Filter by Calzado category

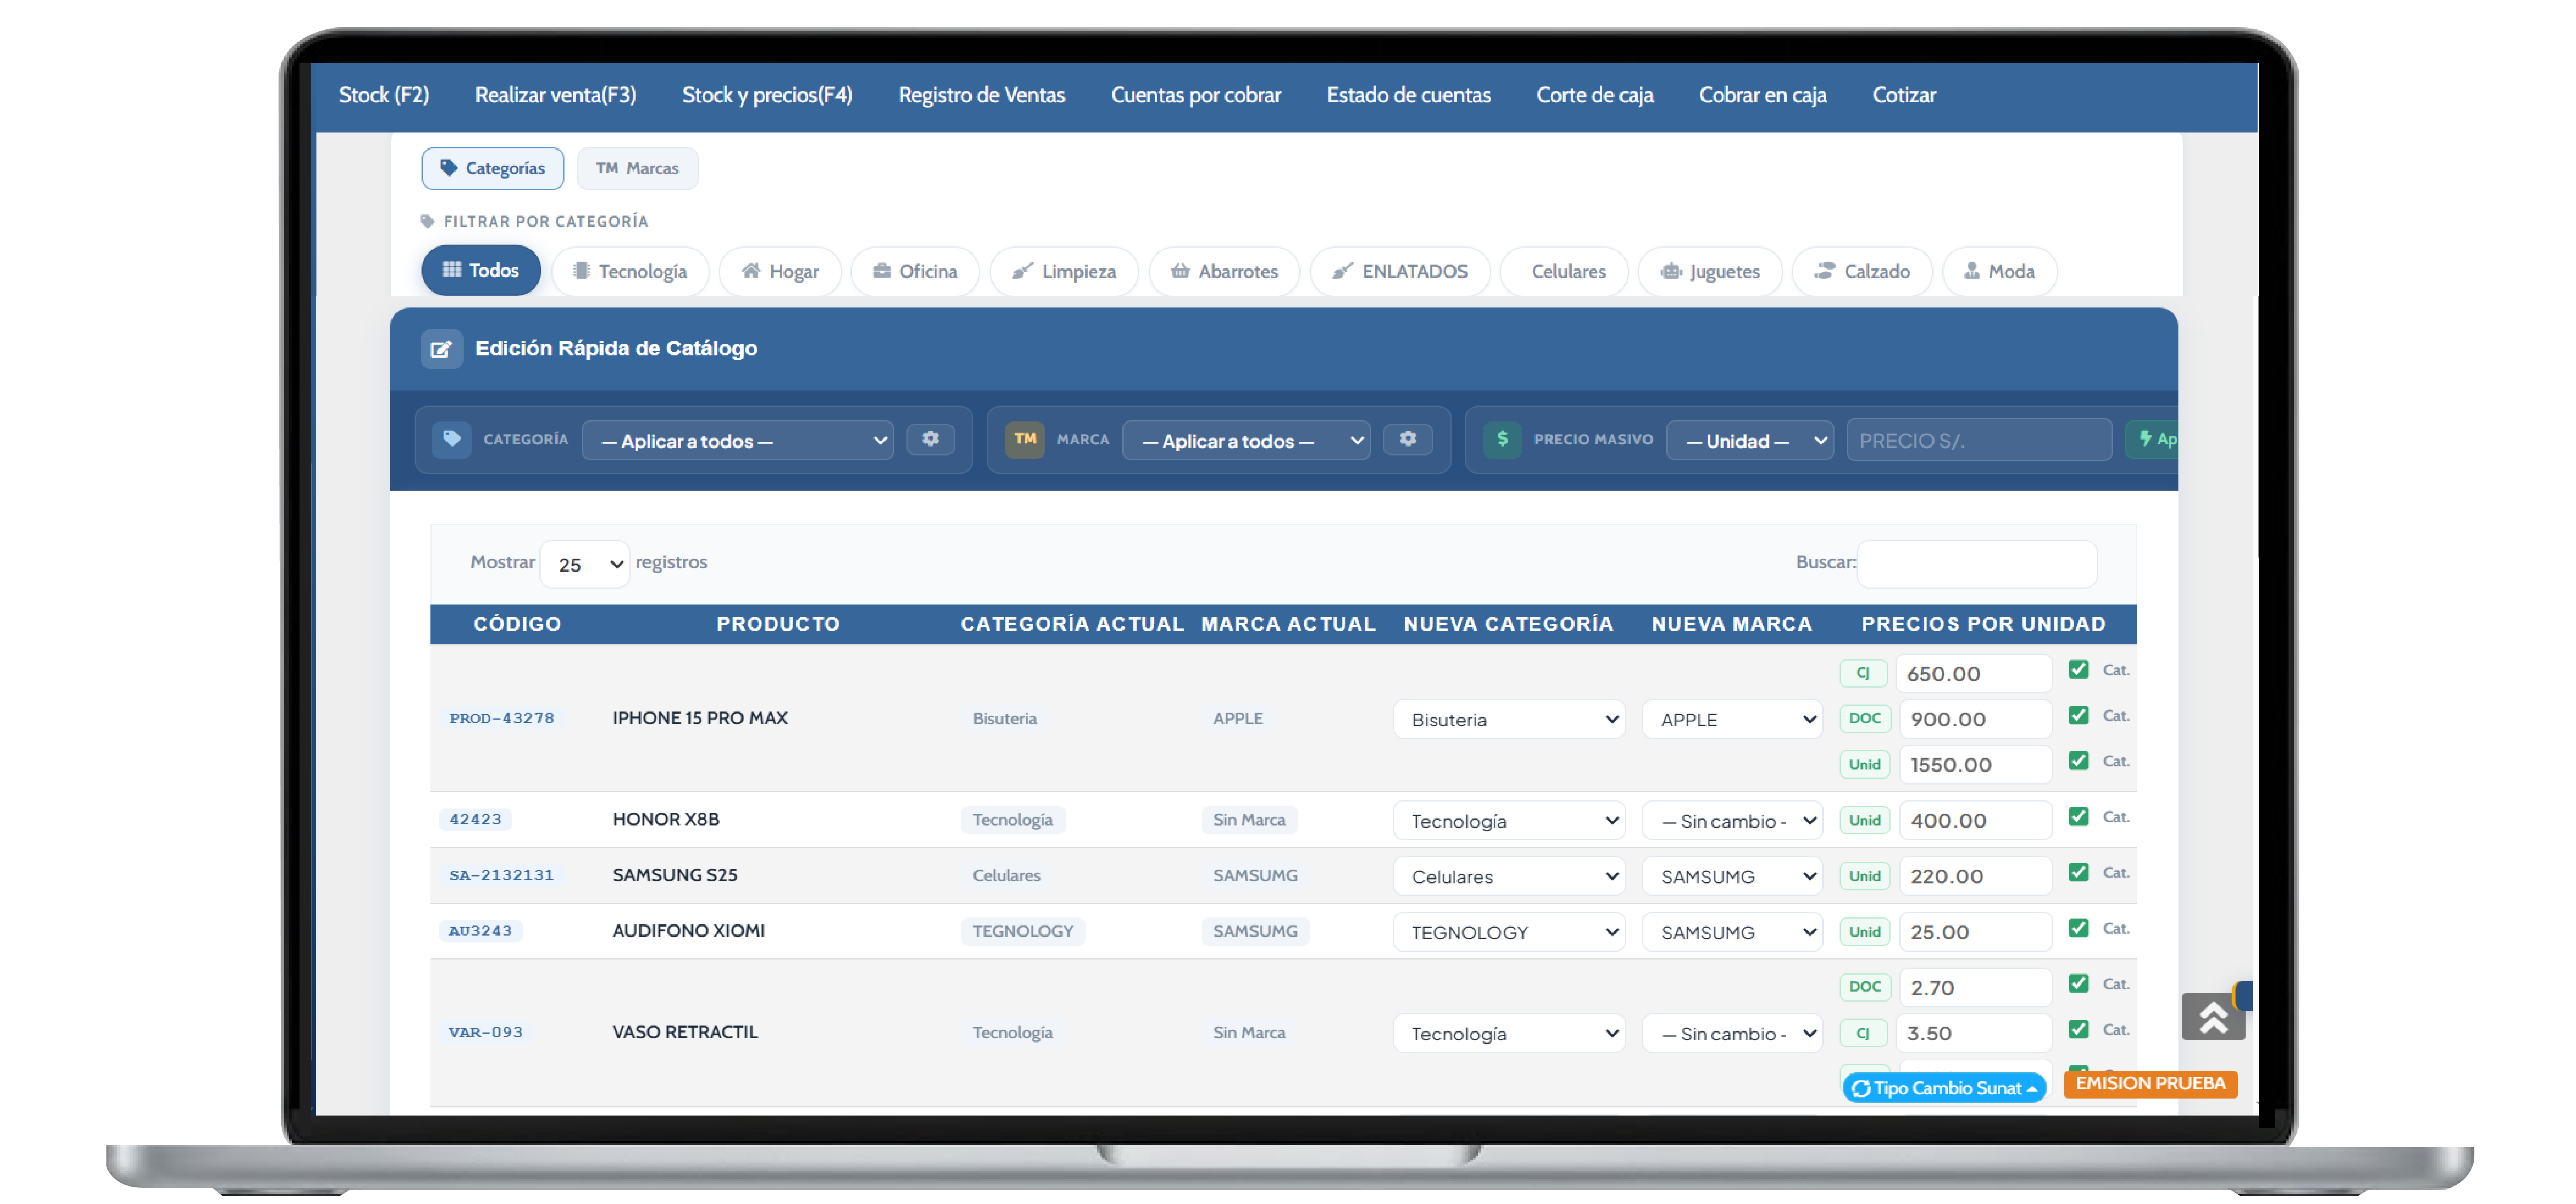pyautogui.click(x=1862, y=272)
